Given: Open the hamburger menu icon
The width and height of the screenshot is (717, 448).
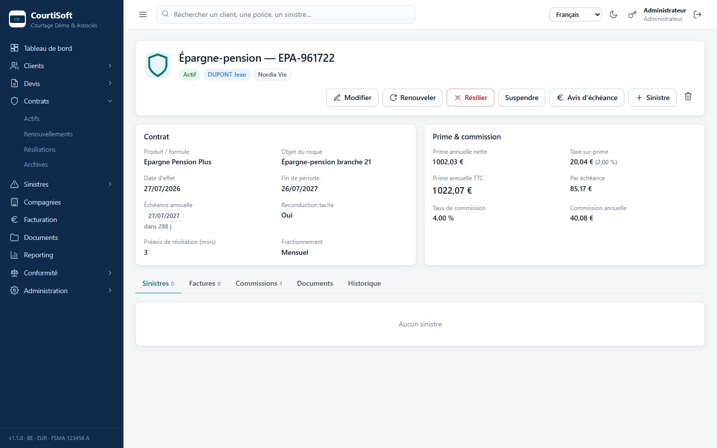Looking at the screenshot, I should [143, 14].
